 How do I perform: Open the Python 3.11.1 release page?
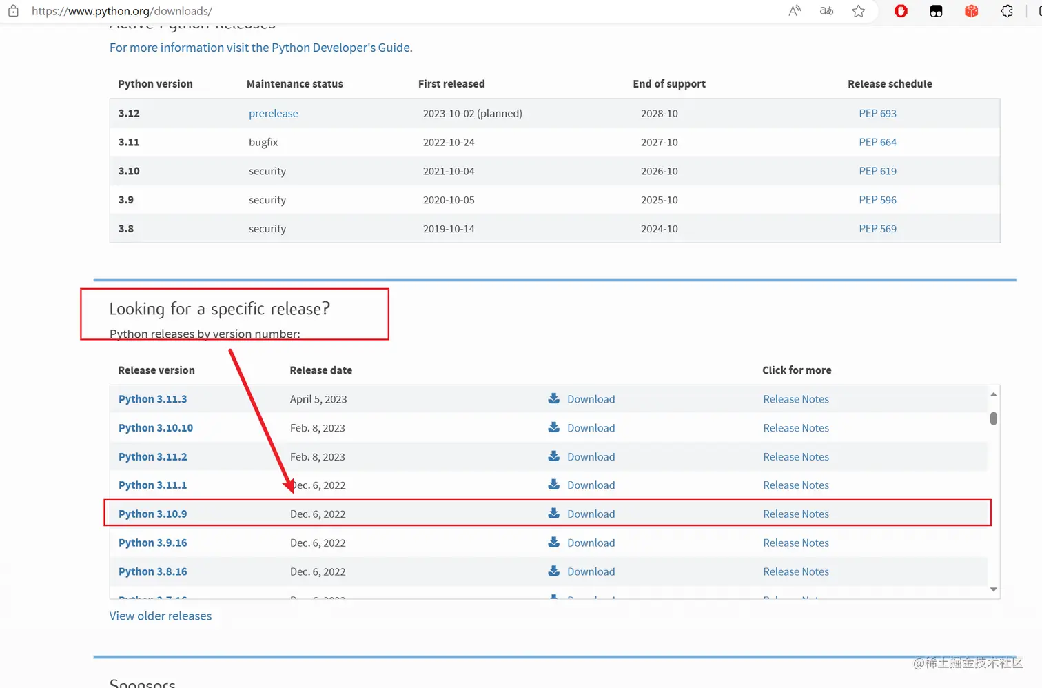point(152,485)
